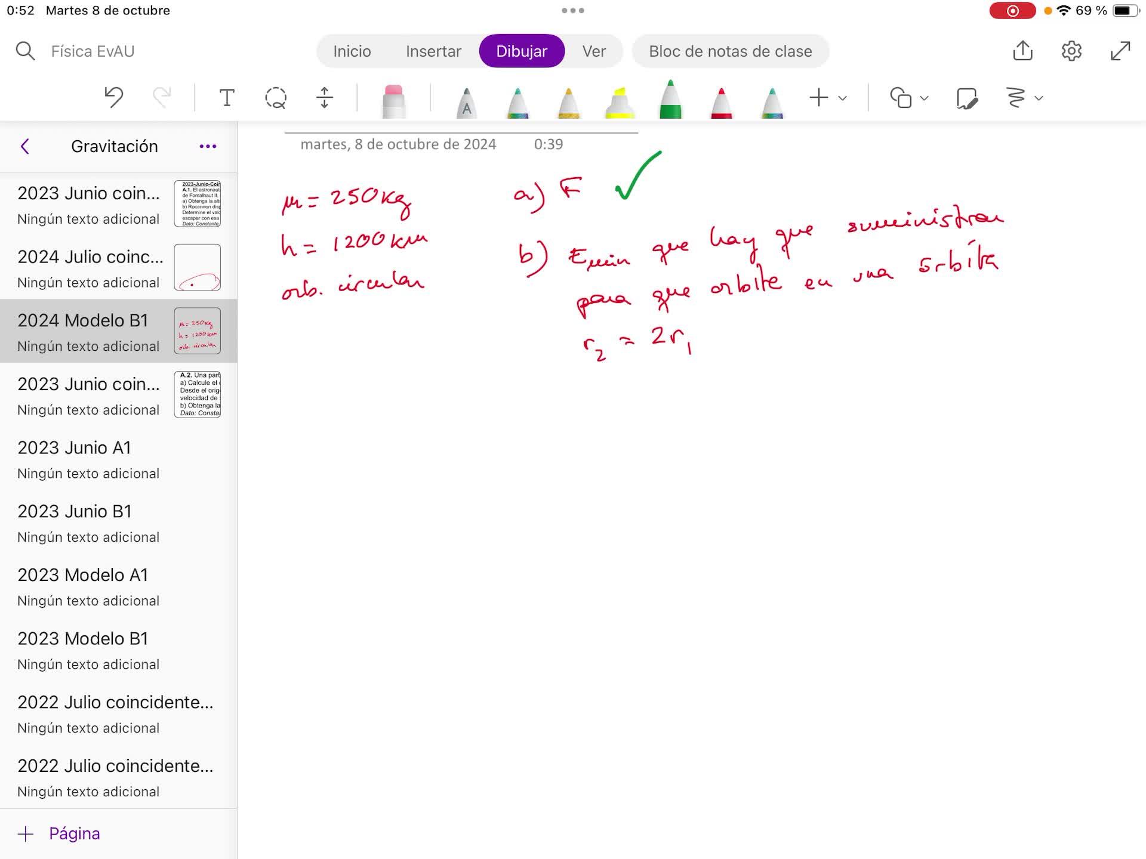Expand the ink style options chevron

click(x=1039, y=98)
